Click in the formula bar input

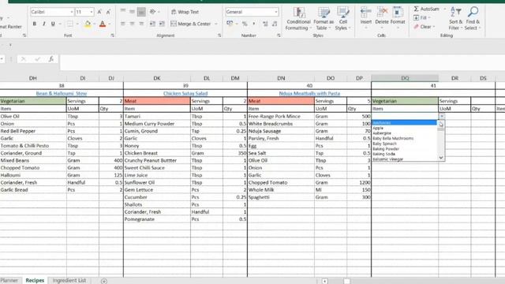(x=282, y=62)
